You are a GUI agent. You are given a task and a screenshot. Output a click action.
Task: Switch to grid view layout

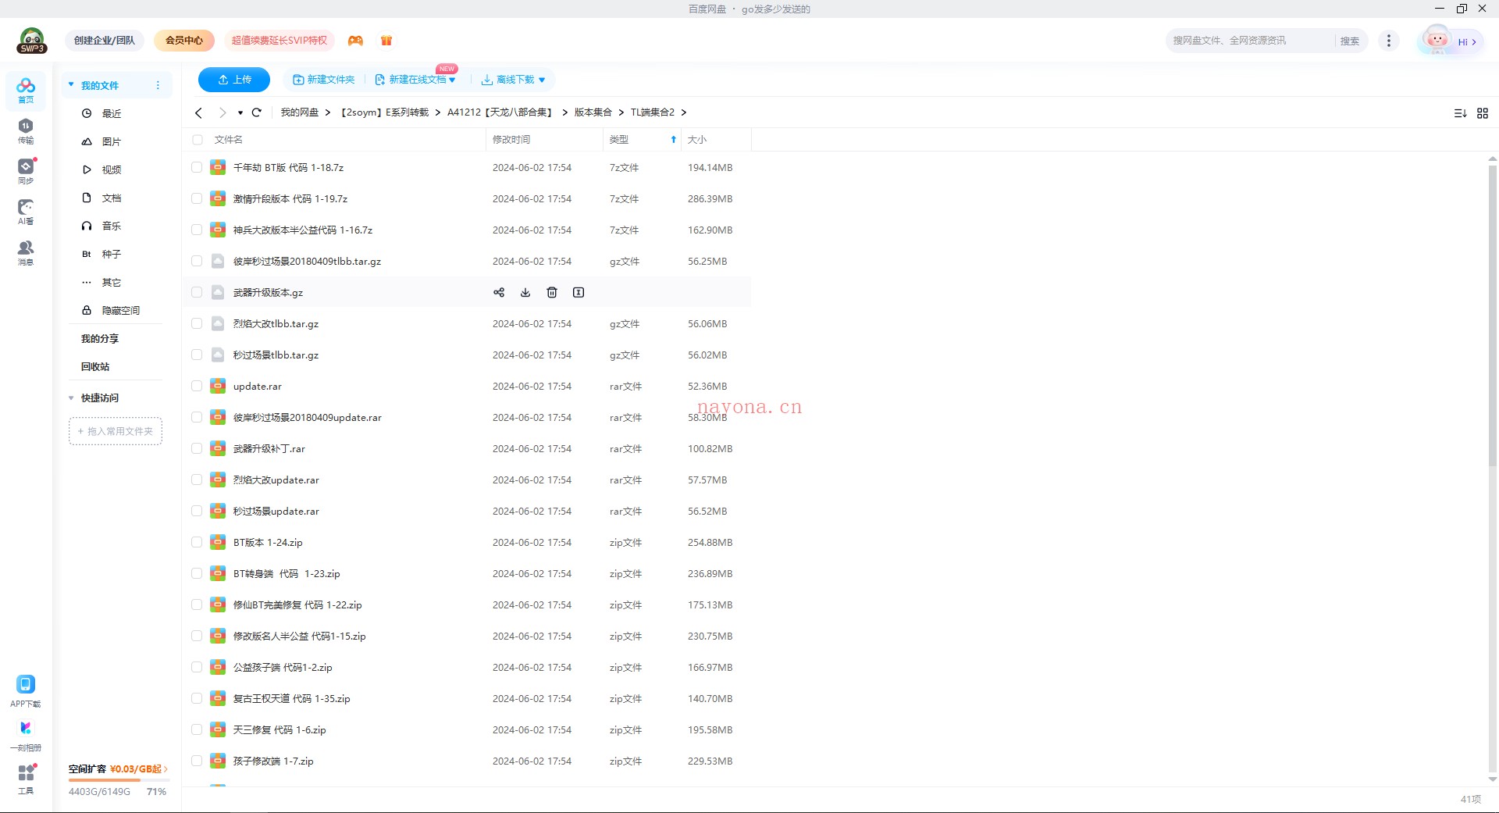pos(1483,113)
